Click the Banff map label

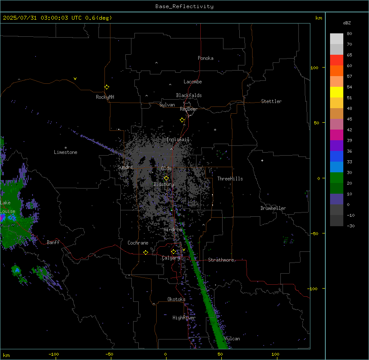tap(53, 242)
